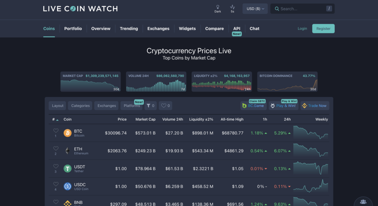Click BTC price $30096.74
378x206 pixels.
pos(116,133)
